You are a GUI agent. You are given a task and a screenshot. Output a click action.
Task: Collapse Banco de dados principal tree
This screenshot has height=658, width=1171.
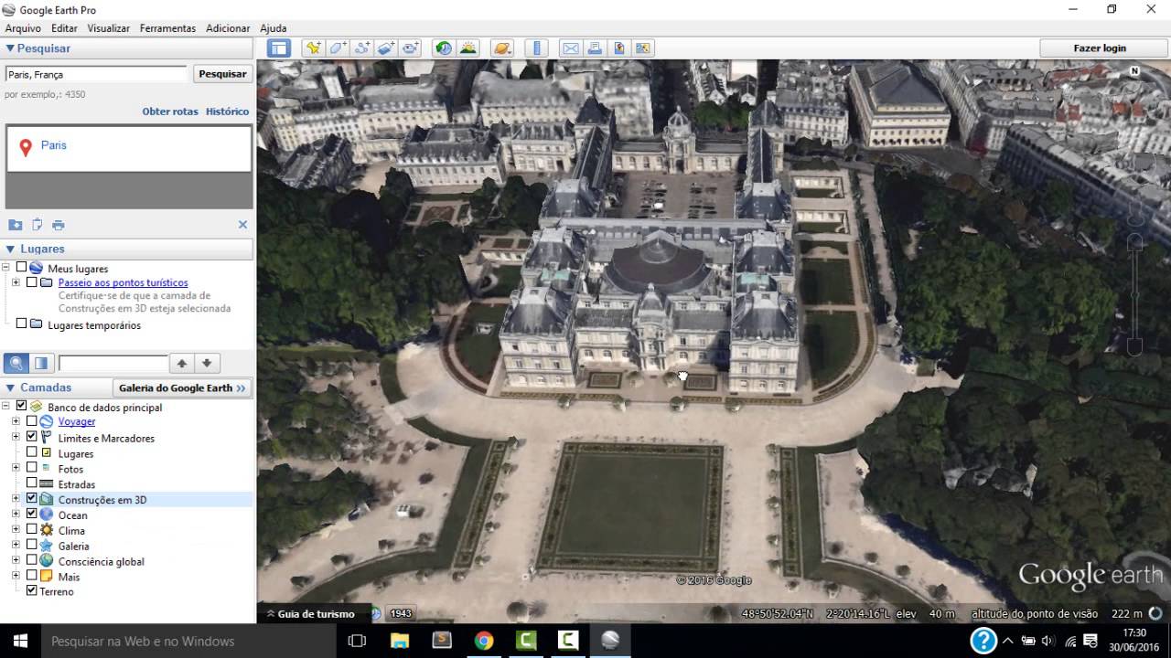pos(7,407)
